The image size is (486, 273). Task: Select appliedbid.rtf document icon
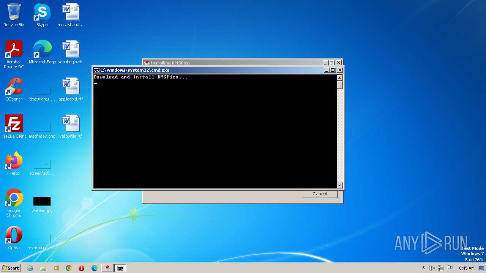(71, 89)
